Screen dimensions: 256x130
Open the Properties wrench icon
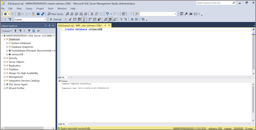tap(186, 14)
